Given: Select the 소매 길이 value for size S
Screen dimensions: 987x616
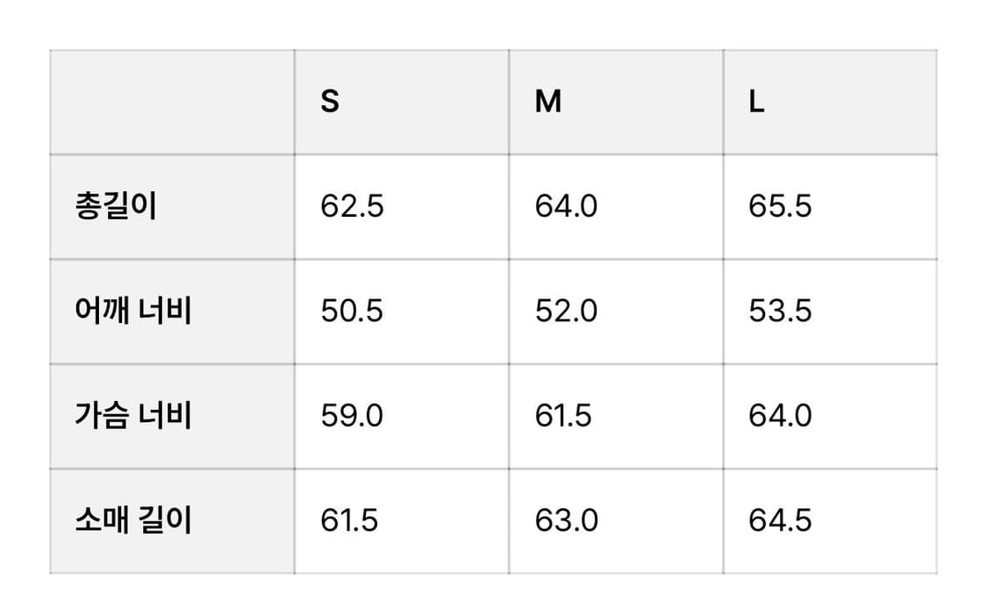Looking at the screenshot, I should pyautogui.click(x=349, y=520).
